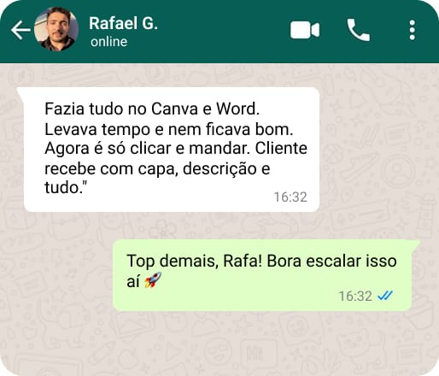The image size is (439, 376).
Task: Click the text "Top demais, Rafa!"
Action: click(194, 261)
